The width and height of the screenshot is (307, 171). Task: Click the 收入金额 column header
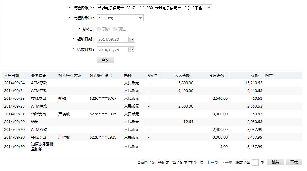182,76
